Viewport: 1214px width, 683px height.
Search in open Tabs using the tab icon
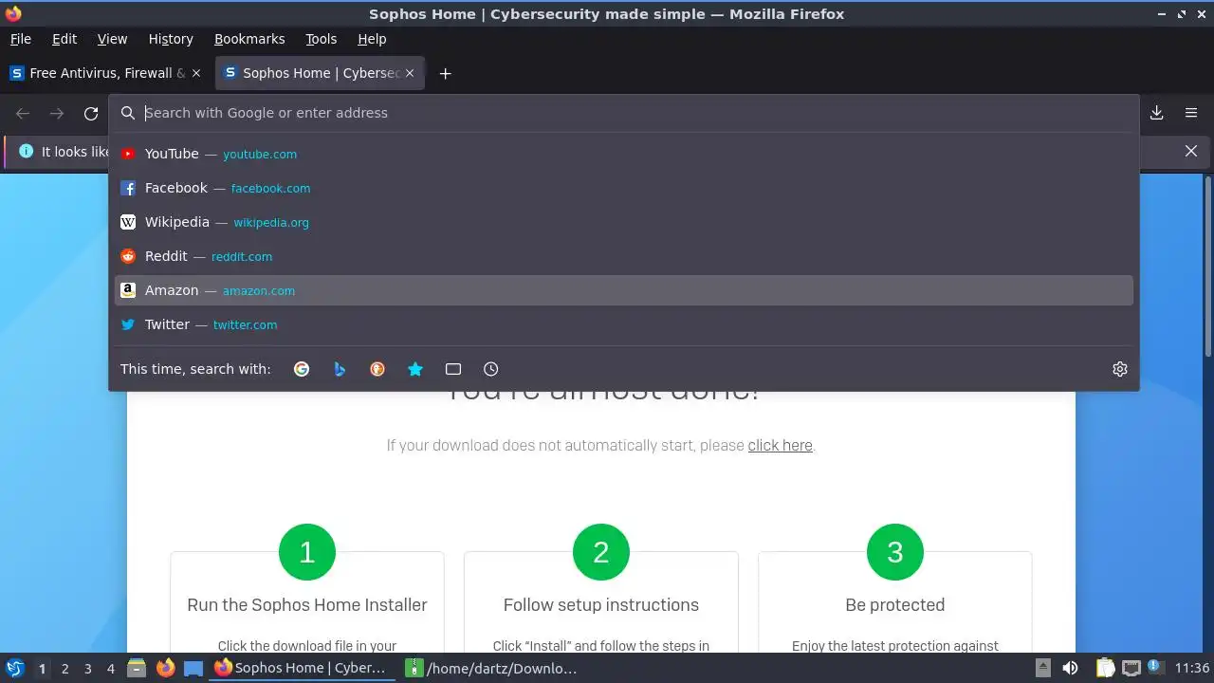[x=453, y=369]
